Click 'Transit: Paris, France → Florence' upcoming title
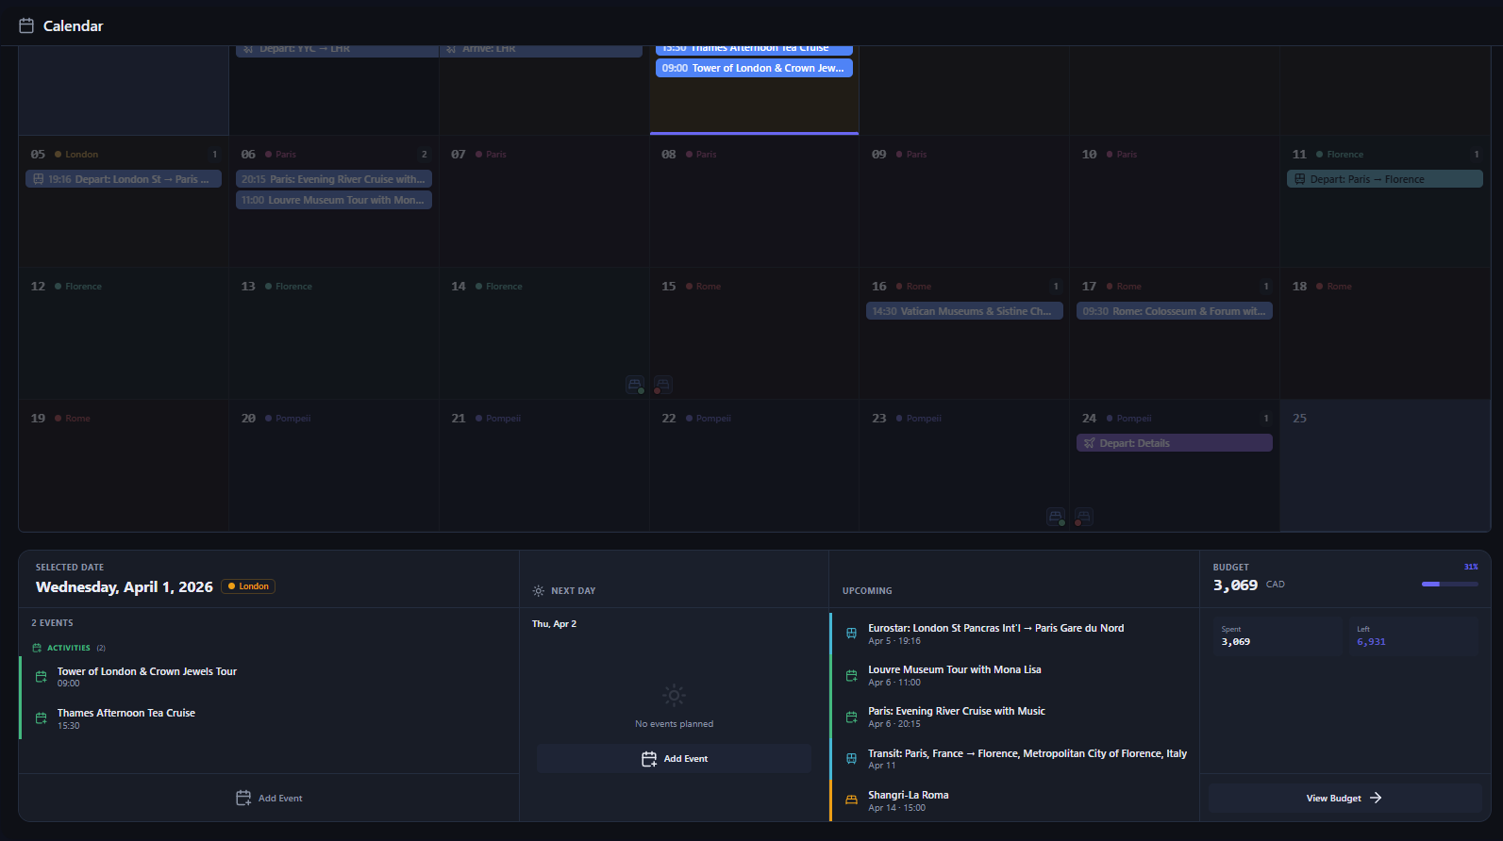This screenshot has width=1503, height=841. 1027,753
